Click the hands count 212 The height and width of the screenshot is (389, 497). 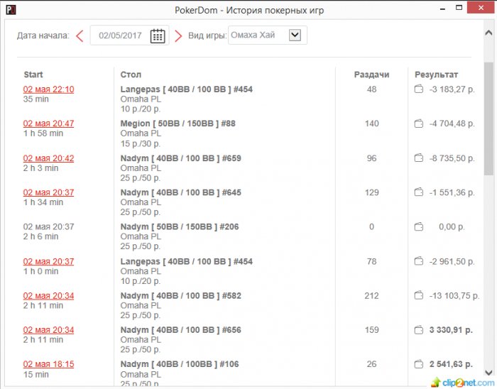[x=372, y=295]
